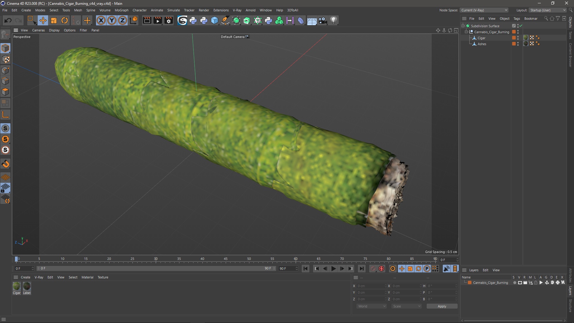Click the Record Active Objects button
574x323 pixels.
(373, 269)
